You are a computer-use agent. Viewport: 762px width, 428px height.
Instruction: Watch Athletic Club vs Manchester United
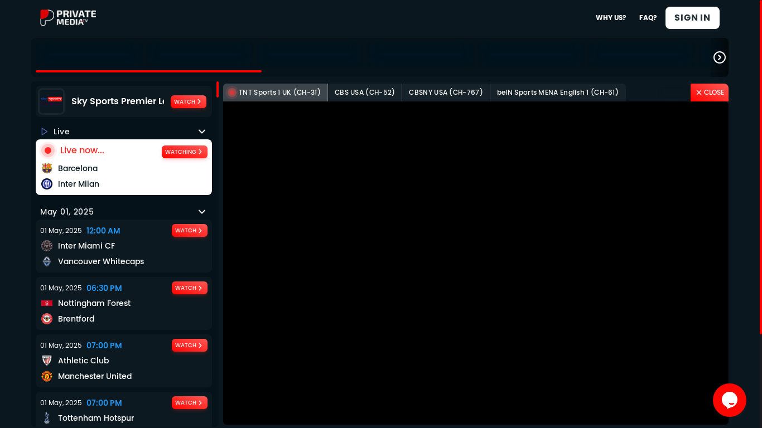point(190,346)
